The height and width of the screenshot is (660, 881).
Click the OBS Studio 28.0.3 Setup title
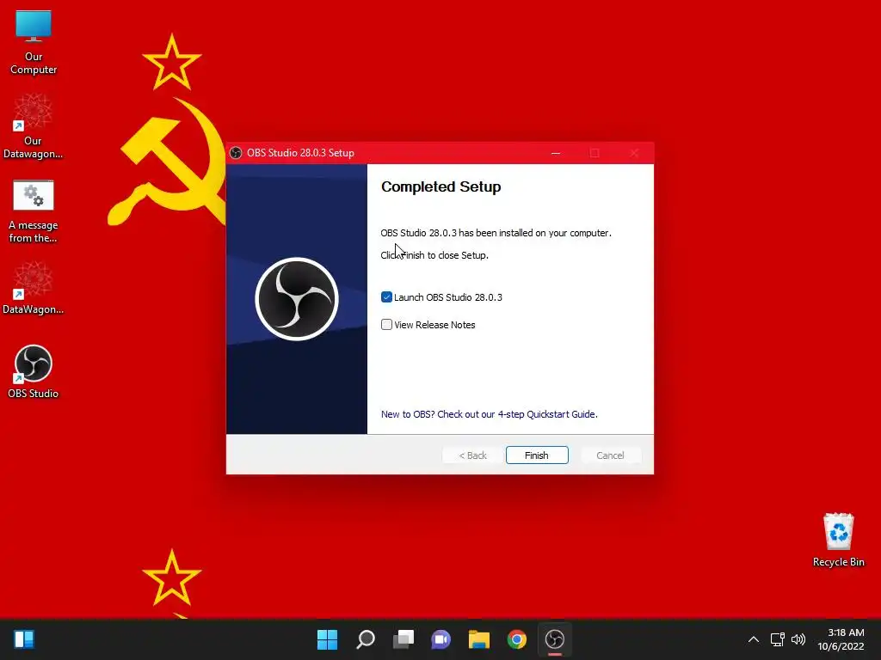click(300, 153)
